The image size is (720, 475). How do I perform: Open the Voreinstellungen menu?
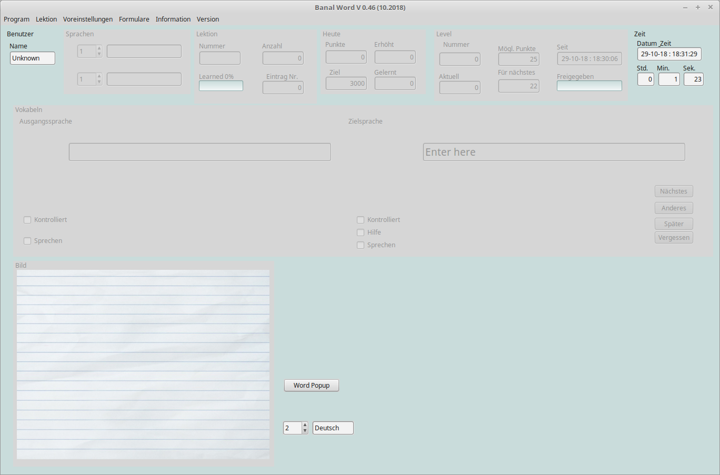pos(88,19)
